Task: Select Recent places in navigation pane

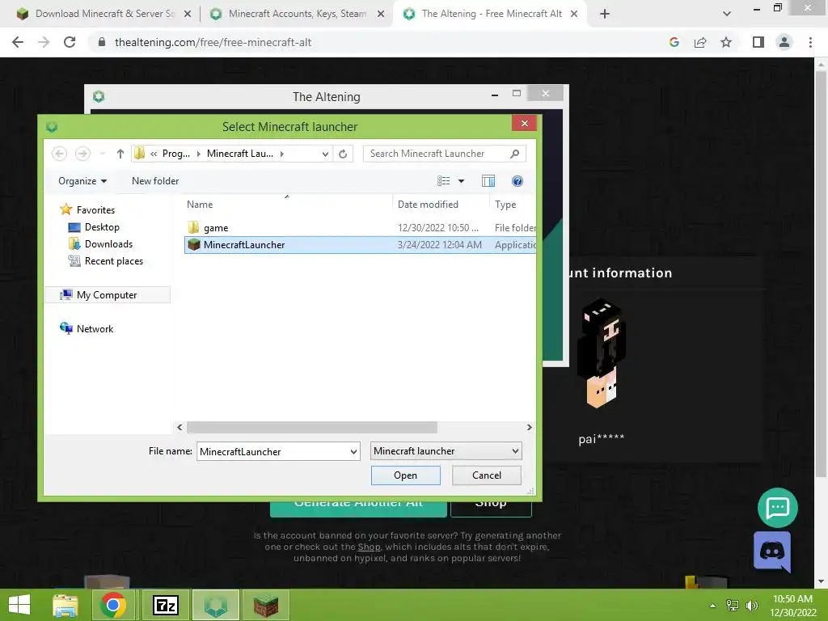Action: click(113, 261)
